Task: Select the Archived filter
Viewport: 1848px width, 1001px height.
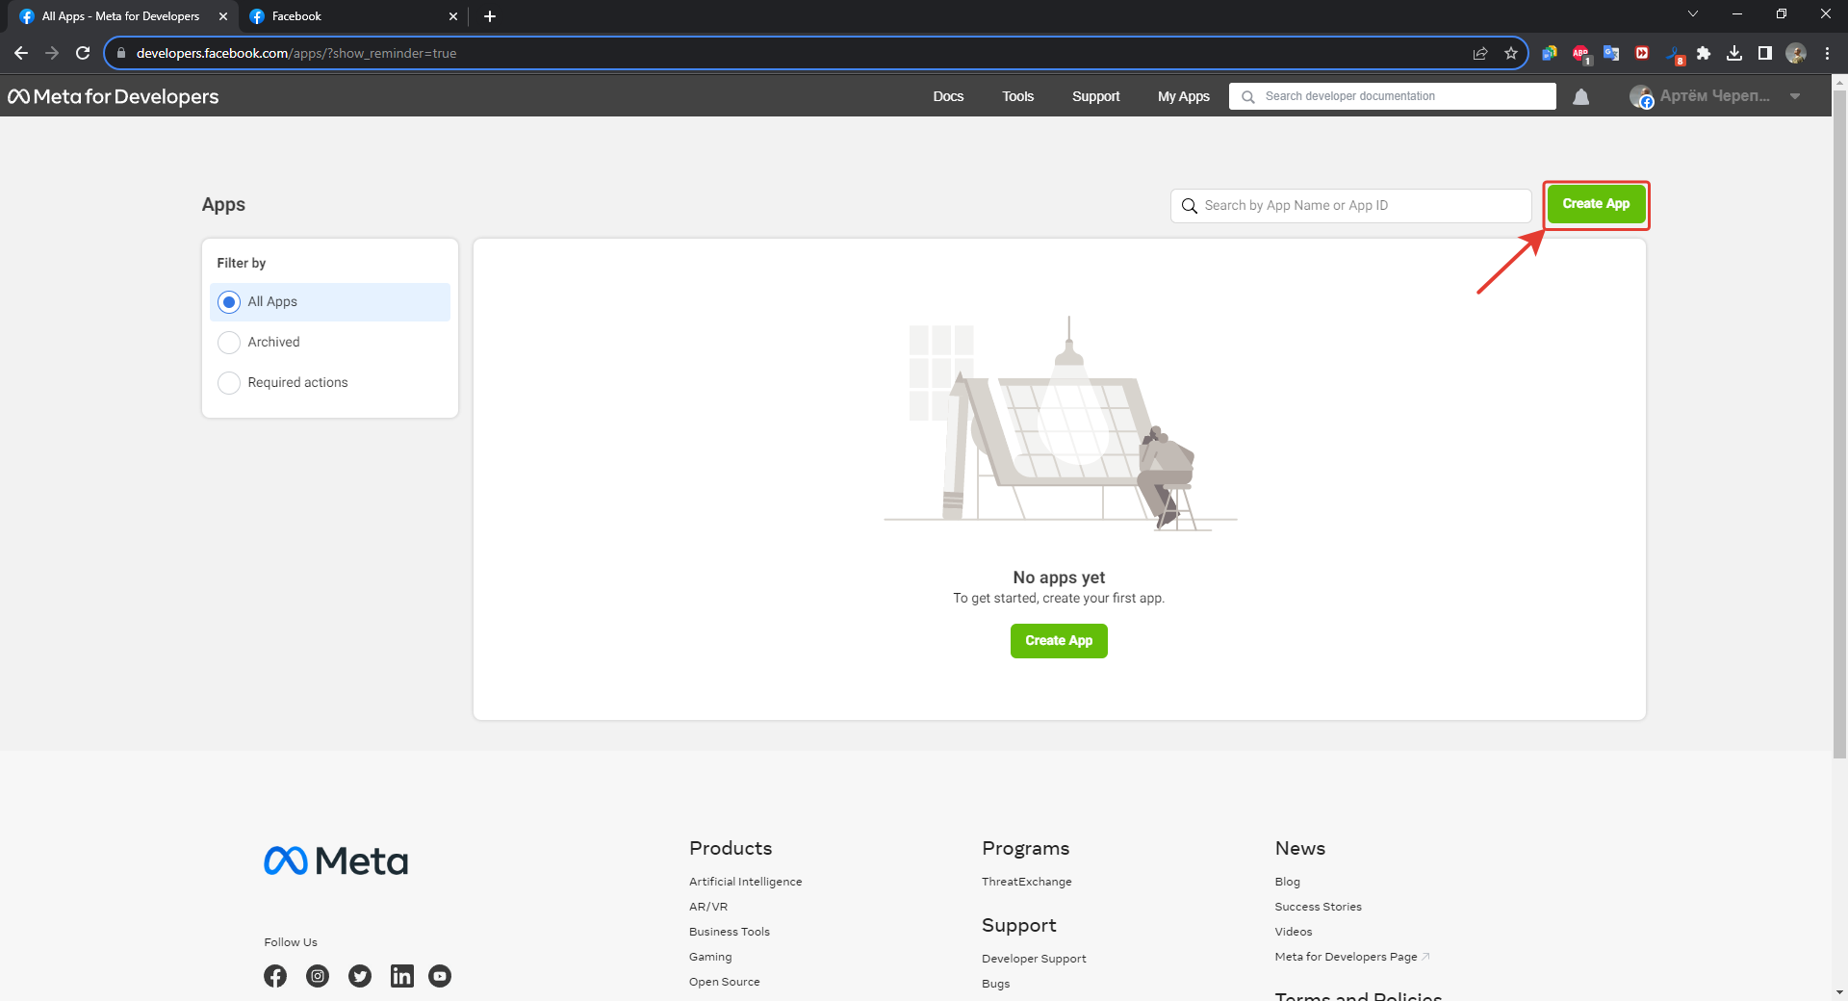Action: (x=229, y=343)
